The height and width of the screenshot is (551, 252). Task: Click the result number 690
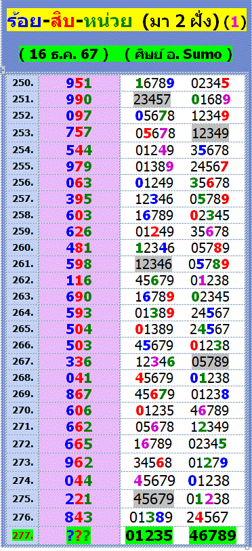(79, 297)
